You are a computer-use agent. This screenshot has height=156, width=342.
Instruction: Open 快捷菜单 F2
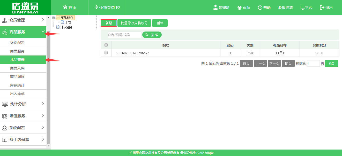click(107, 7)
